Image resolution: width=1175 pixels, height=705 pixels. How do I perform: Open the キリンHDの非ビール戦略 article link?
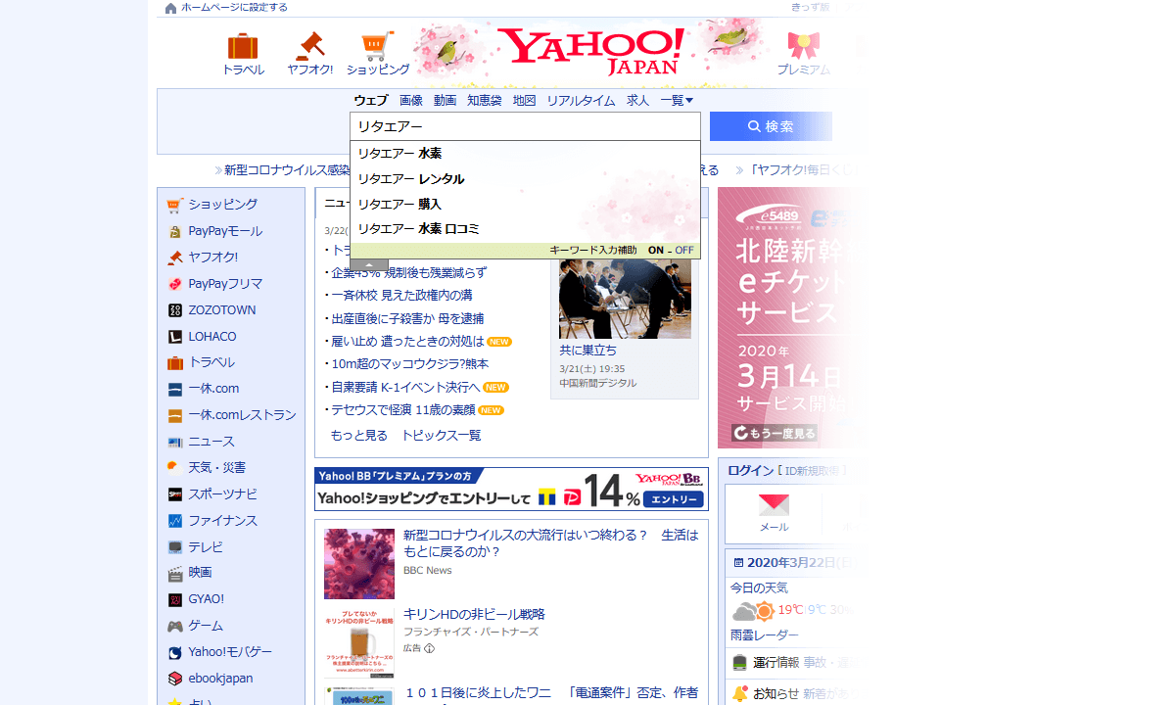point(474,615)
